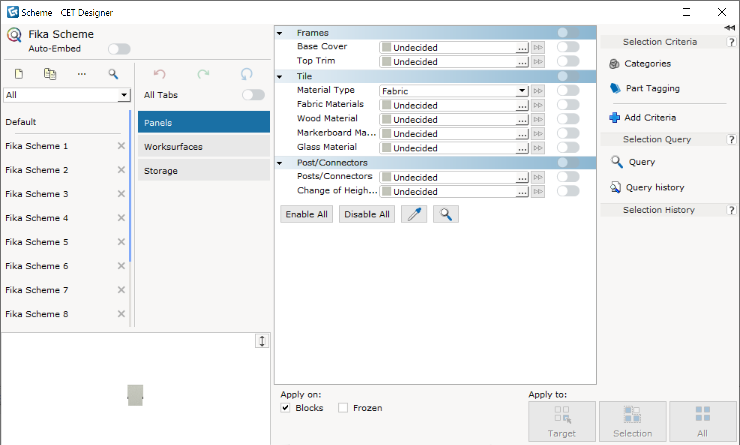
Task: Select Fika Scheme 2
Action: 37,170
